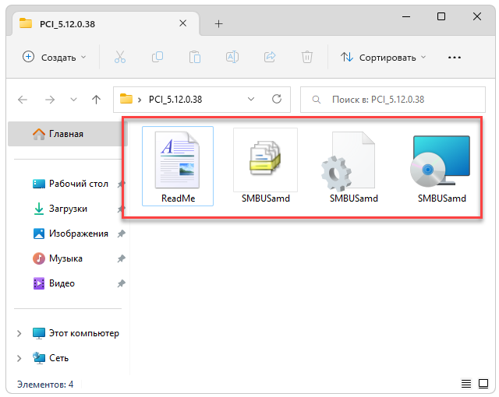Open Изображения in the sidebar
This screenshot has width=499, height=397.
[71, 234]
